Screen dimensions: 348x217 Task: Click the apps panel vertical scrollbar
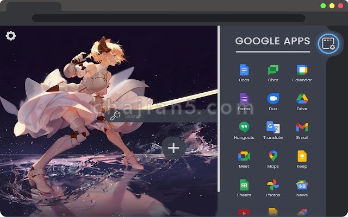pyautogui.click(x=219, y=109)
